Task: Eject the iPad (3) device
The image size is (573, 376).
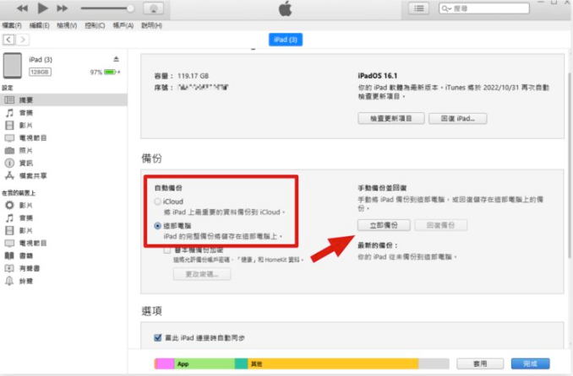Action: pos(117,59)
